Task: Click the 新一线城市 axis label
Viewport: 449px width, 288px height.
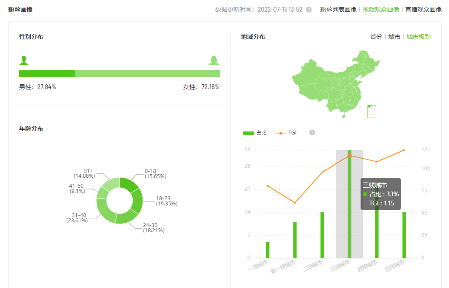Action: [x=283, y=266]
